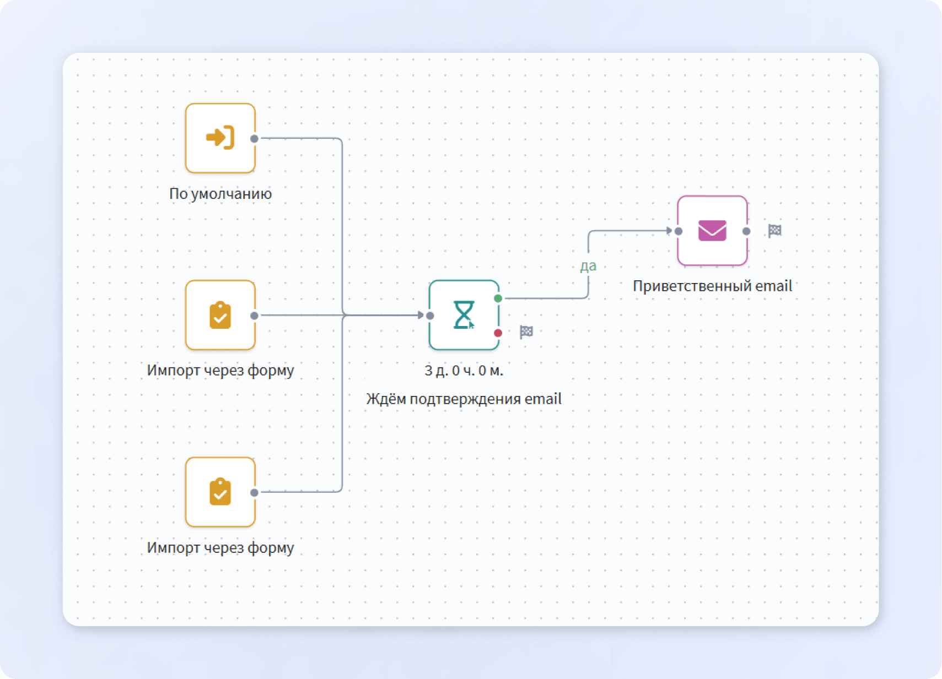Click the red output port on the wait node
Viewport: 942px width, 679px height.
tap(498, 333)
